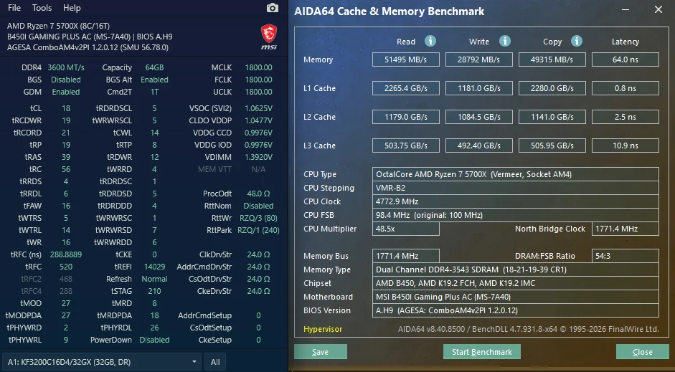
Task: Click the FCLK 1800.00 value
Action: (x=258, y=80)
